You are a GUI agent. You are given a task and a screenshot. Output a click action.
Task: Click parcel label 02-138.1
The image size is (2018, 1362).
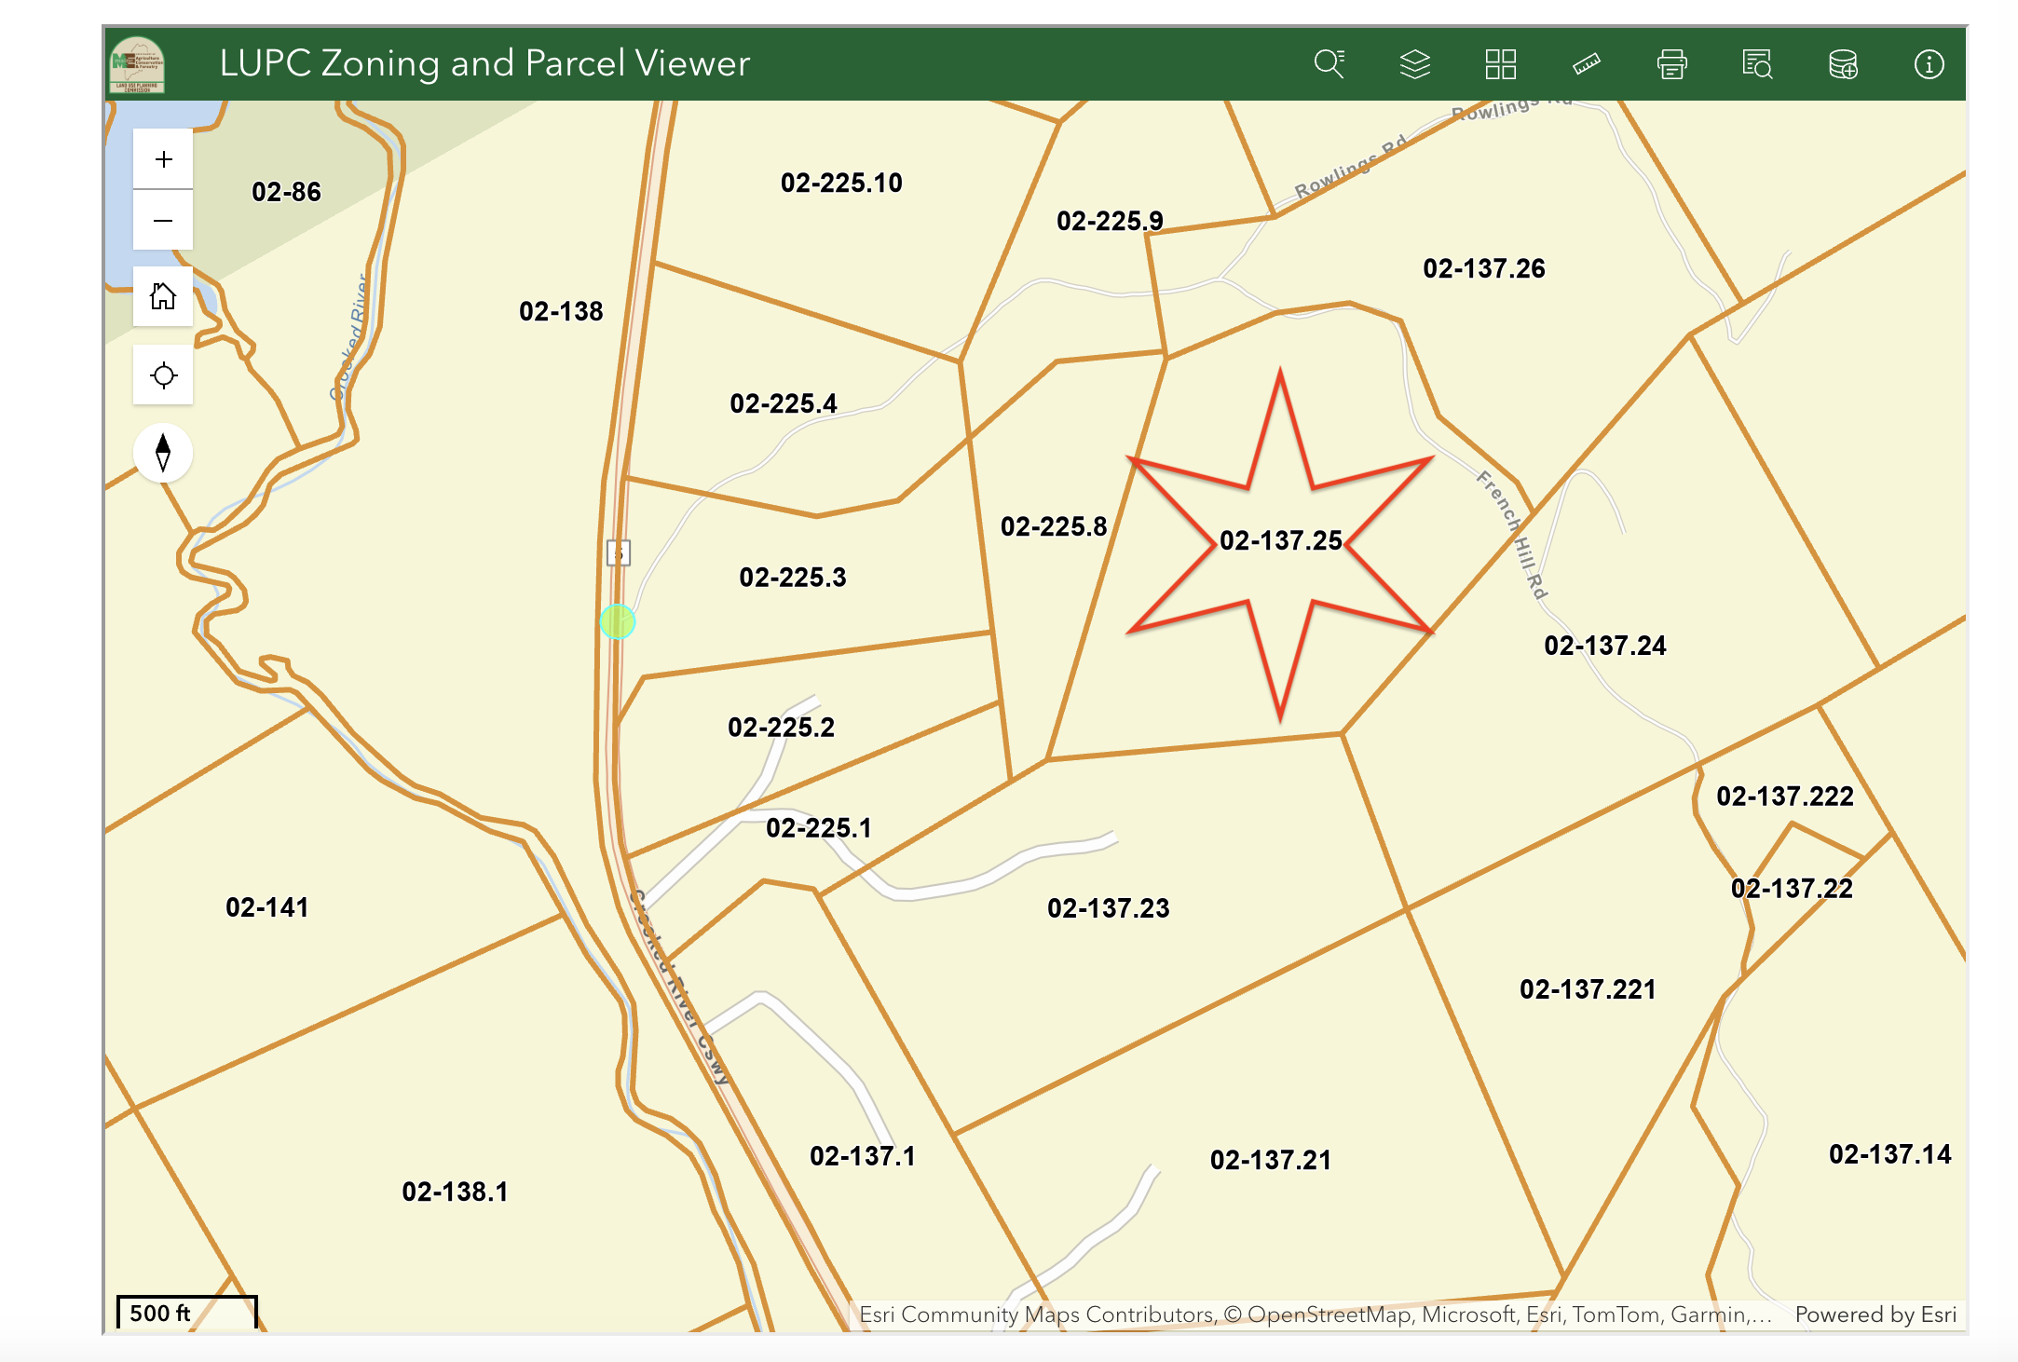(455, 1192)
